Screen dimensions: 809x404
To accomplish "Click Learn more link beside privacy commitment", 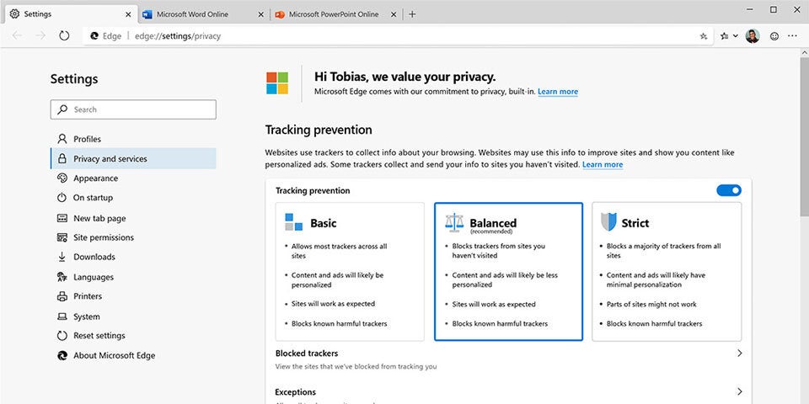I will pyautogui.click(x=558, y=92).
